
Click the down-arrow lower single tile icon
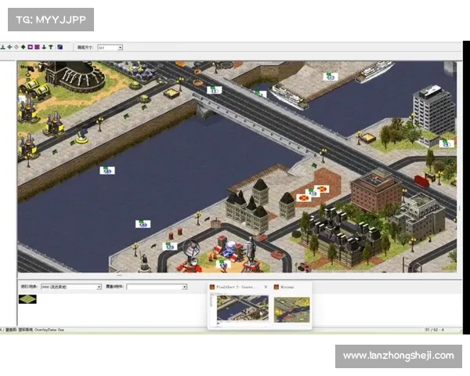[x=44, y=47]
